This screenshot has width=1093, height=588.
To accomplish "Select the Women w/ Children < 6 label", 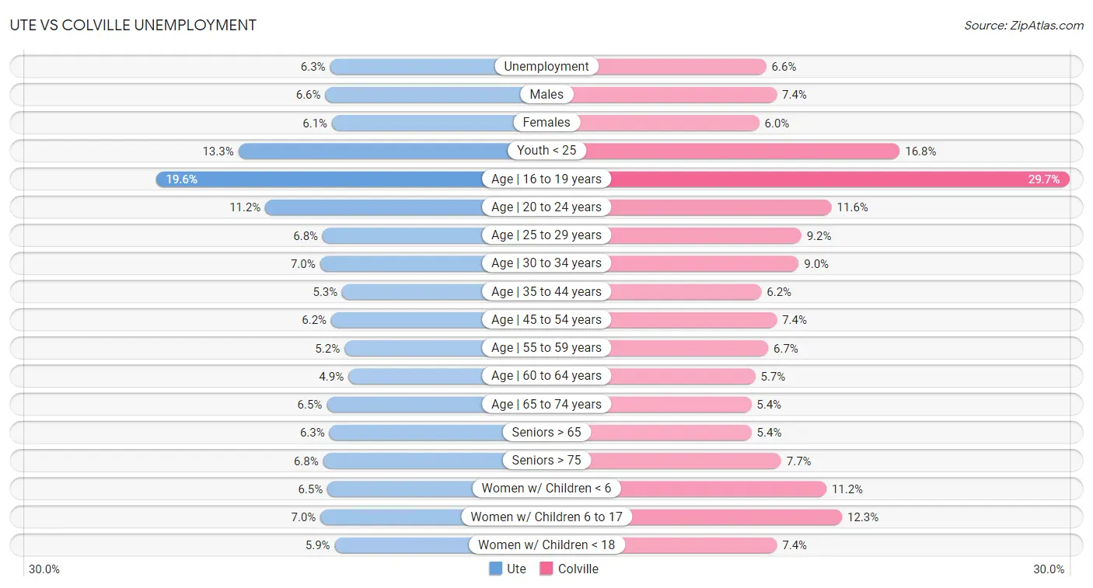I will (546, 489).
